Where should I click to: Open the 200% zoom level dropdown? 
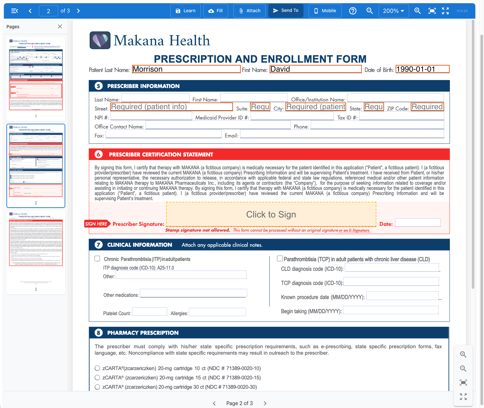click(394, 11)
